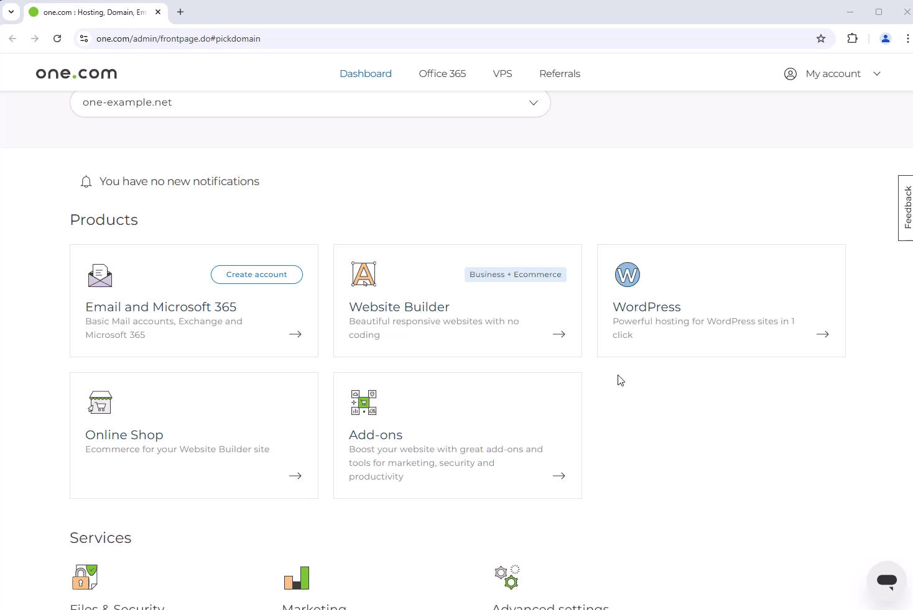Click the notification bell icon

pos(86,181)
